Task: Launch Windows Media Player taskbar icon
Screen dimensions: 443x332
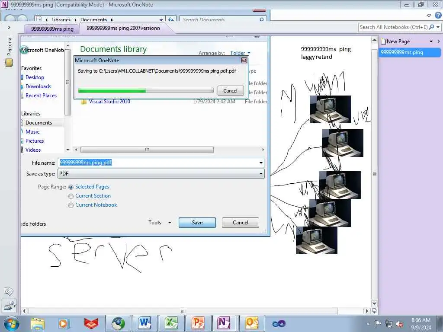Action: 64,323
